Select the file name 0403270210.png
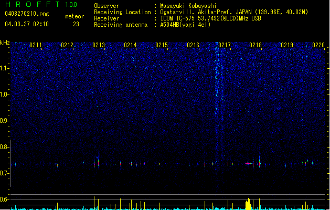This screenshot has width=330, height=210. tap(27, 14)
